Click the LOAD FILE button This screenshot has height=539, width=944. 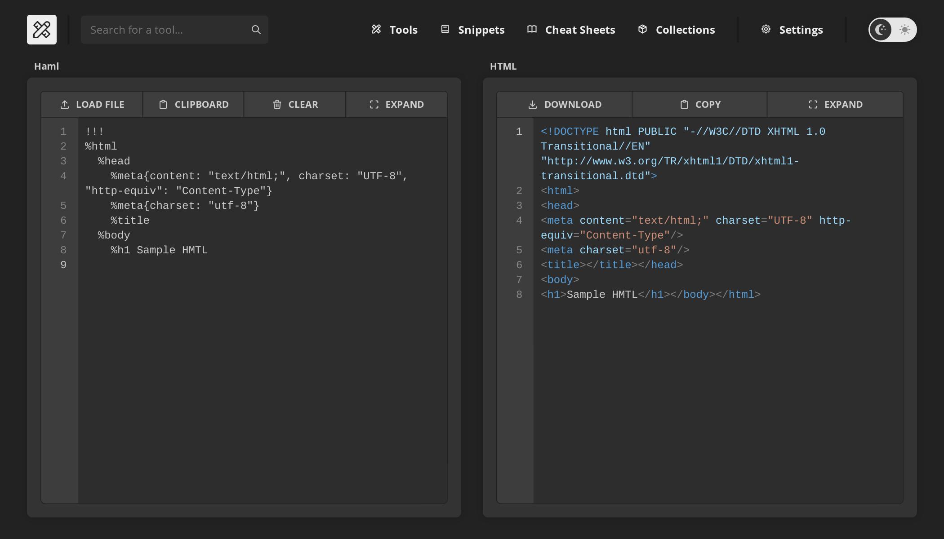click(92, 105)
